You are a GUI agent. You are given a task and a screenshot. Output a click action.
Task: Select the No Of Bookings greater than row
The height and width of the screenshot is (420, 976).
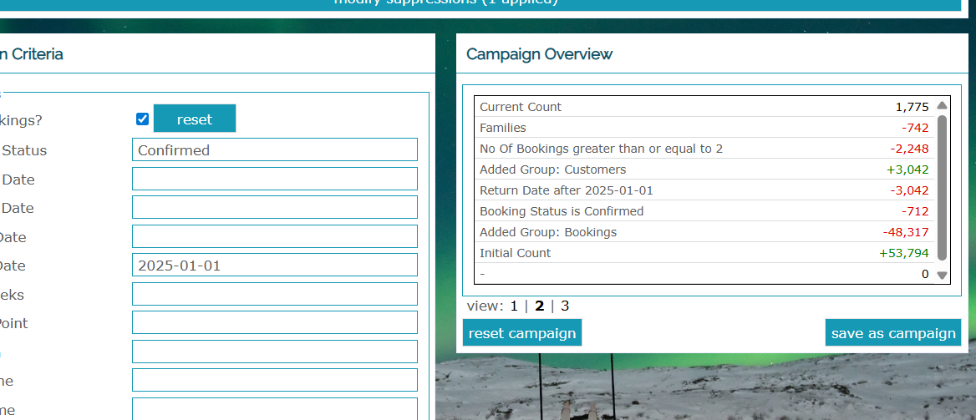[704, 149]
